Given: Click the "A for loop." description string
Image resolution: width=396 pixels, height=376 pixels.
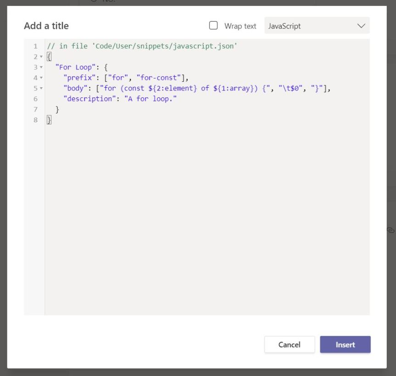Looking at the screenshot, I should [x=151, y=99].
